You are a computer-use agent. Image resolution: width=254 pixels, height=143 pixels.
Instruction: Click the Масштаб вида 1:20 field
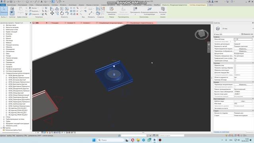coord(243,39)
